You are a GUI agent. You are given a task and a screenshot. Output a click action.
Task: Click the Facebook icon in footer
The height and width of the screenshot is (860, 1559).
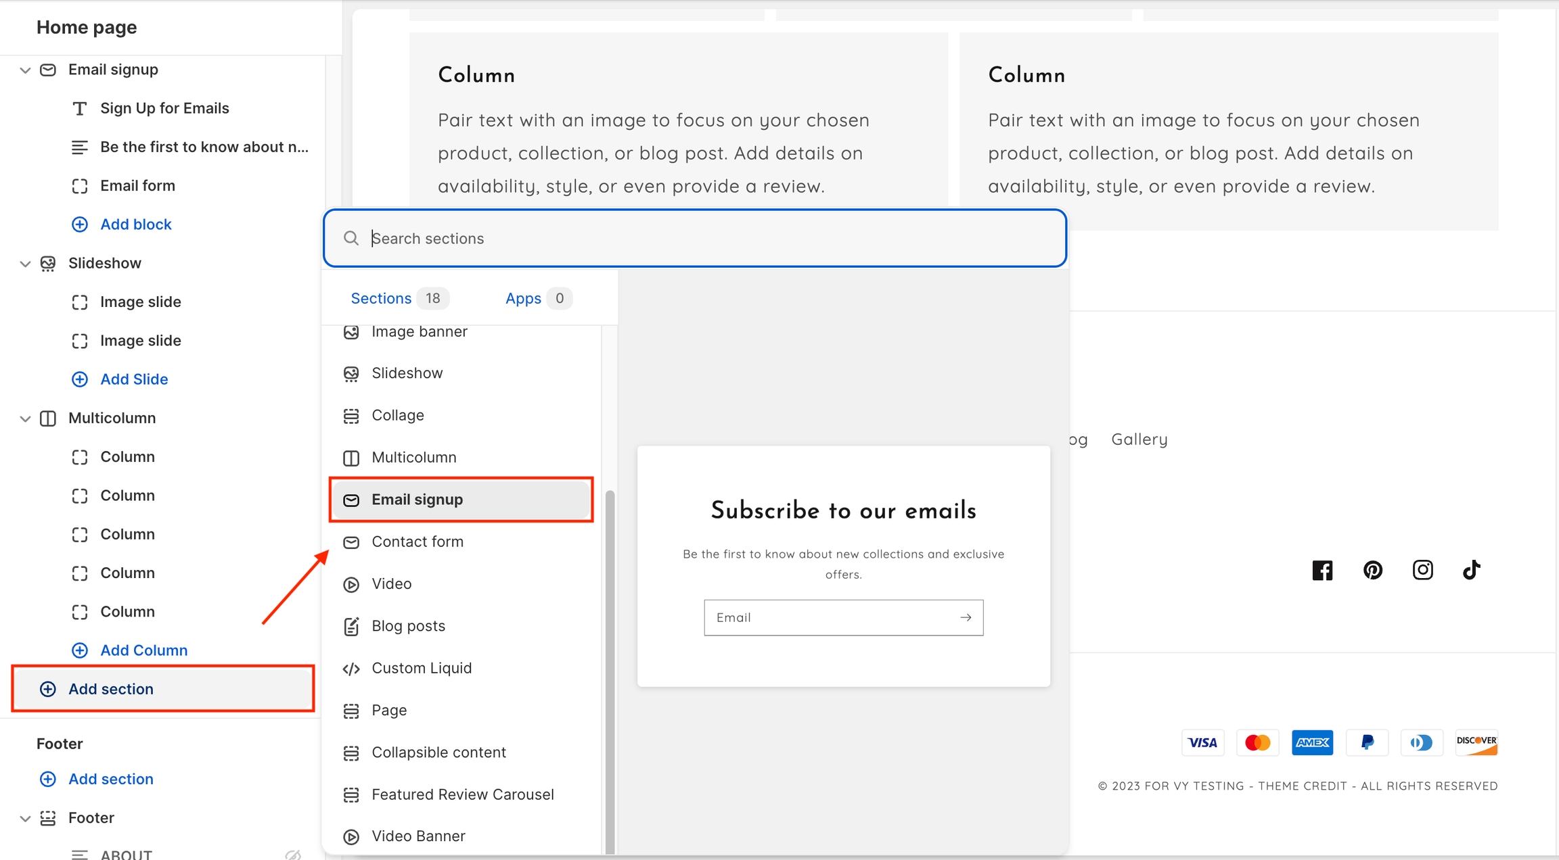click(x=1322, y=570)
